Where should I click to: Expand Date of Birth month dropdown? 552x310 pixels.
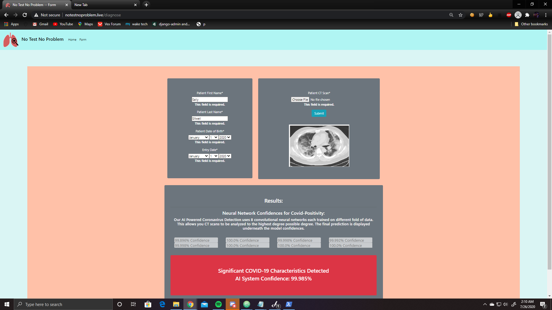pos(198,137)
